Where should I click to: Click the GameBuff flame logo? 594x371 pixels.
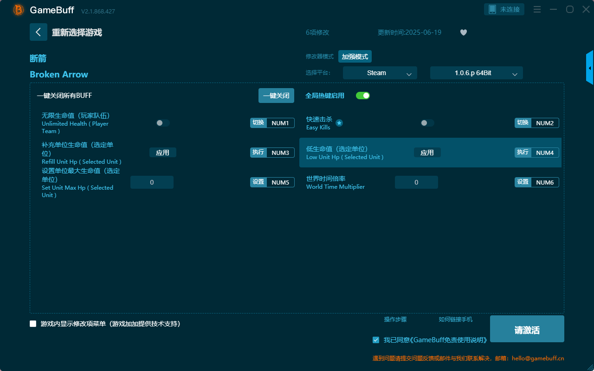click(x=18, y=9)
